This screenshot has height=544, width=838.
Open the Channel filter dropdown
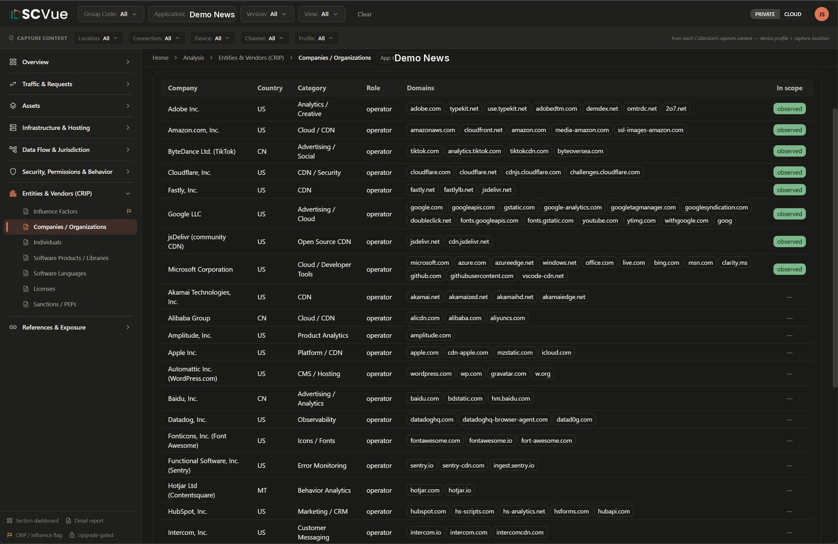tap(264, 38)
